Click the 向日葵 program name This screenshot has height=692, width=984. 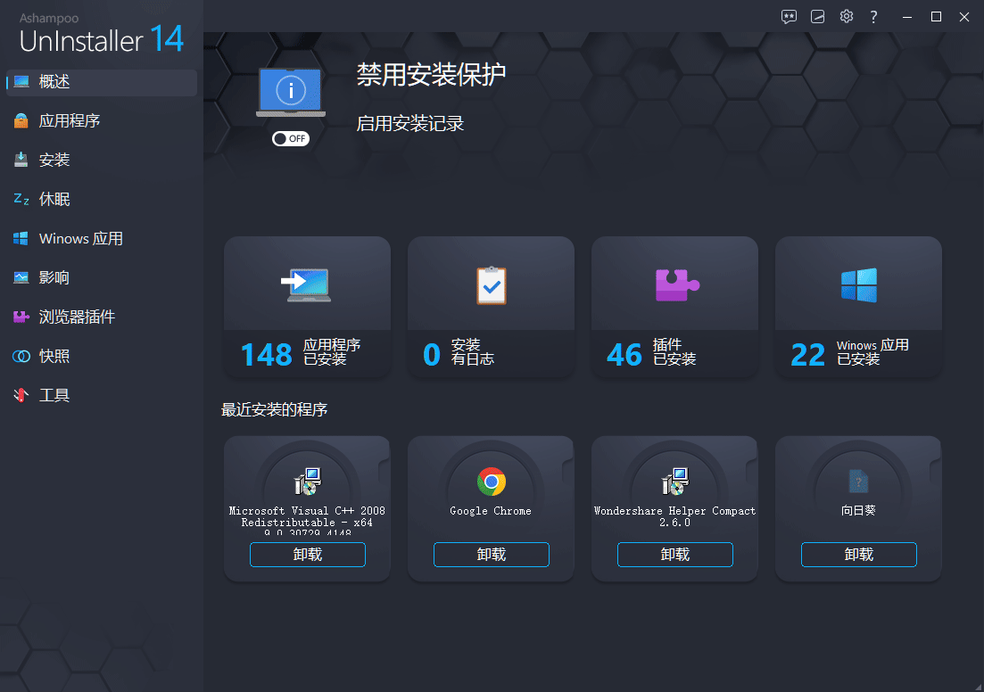(858, 511)
